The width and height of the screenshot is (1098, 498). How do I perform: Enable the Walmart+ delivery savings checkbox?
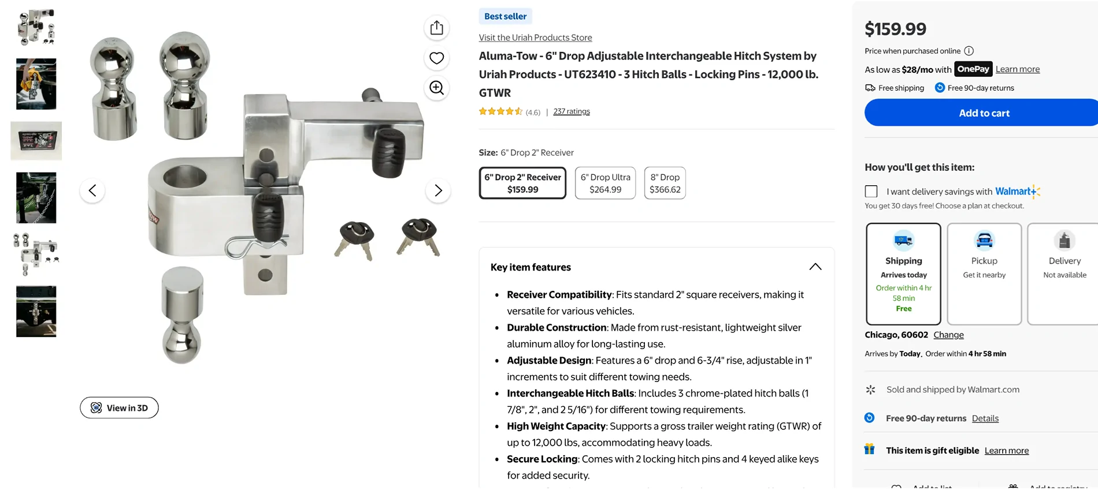(x=870, y=191)
